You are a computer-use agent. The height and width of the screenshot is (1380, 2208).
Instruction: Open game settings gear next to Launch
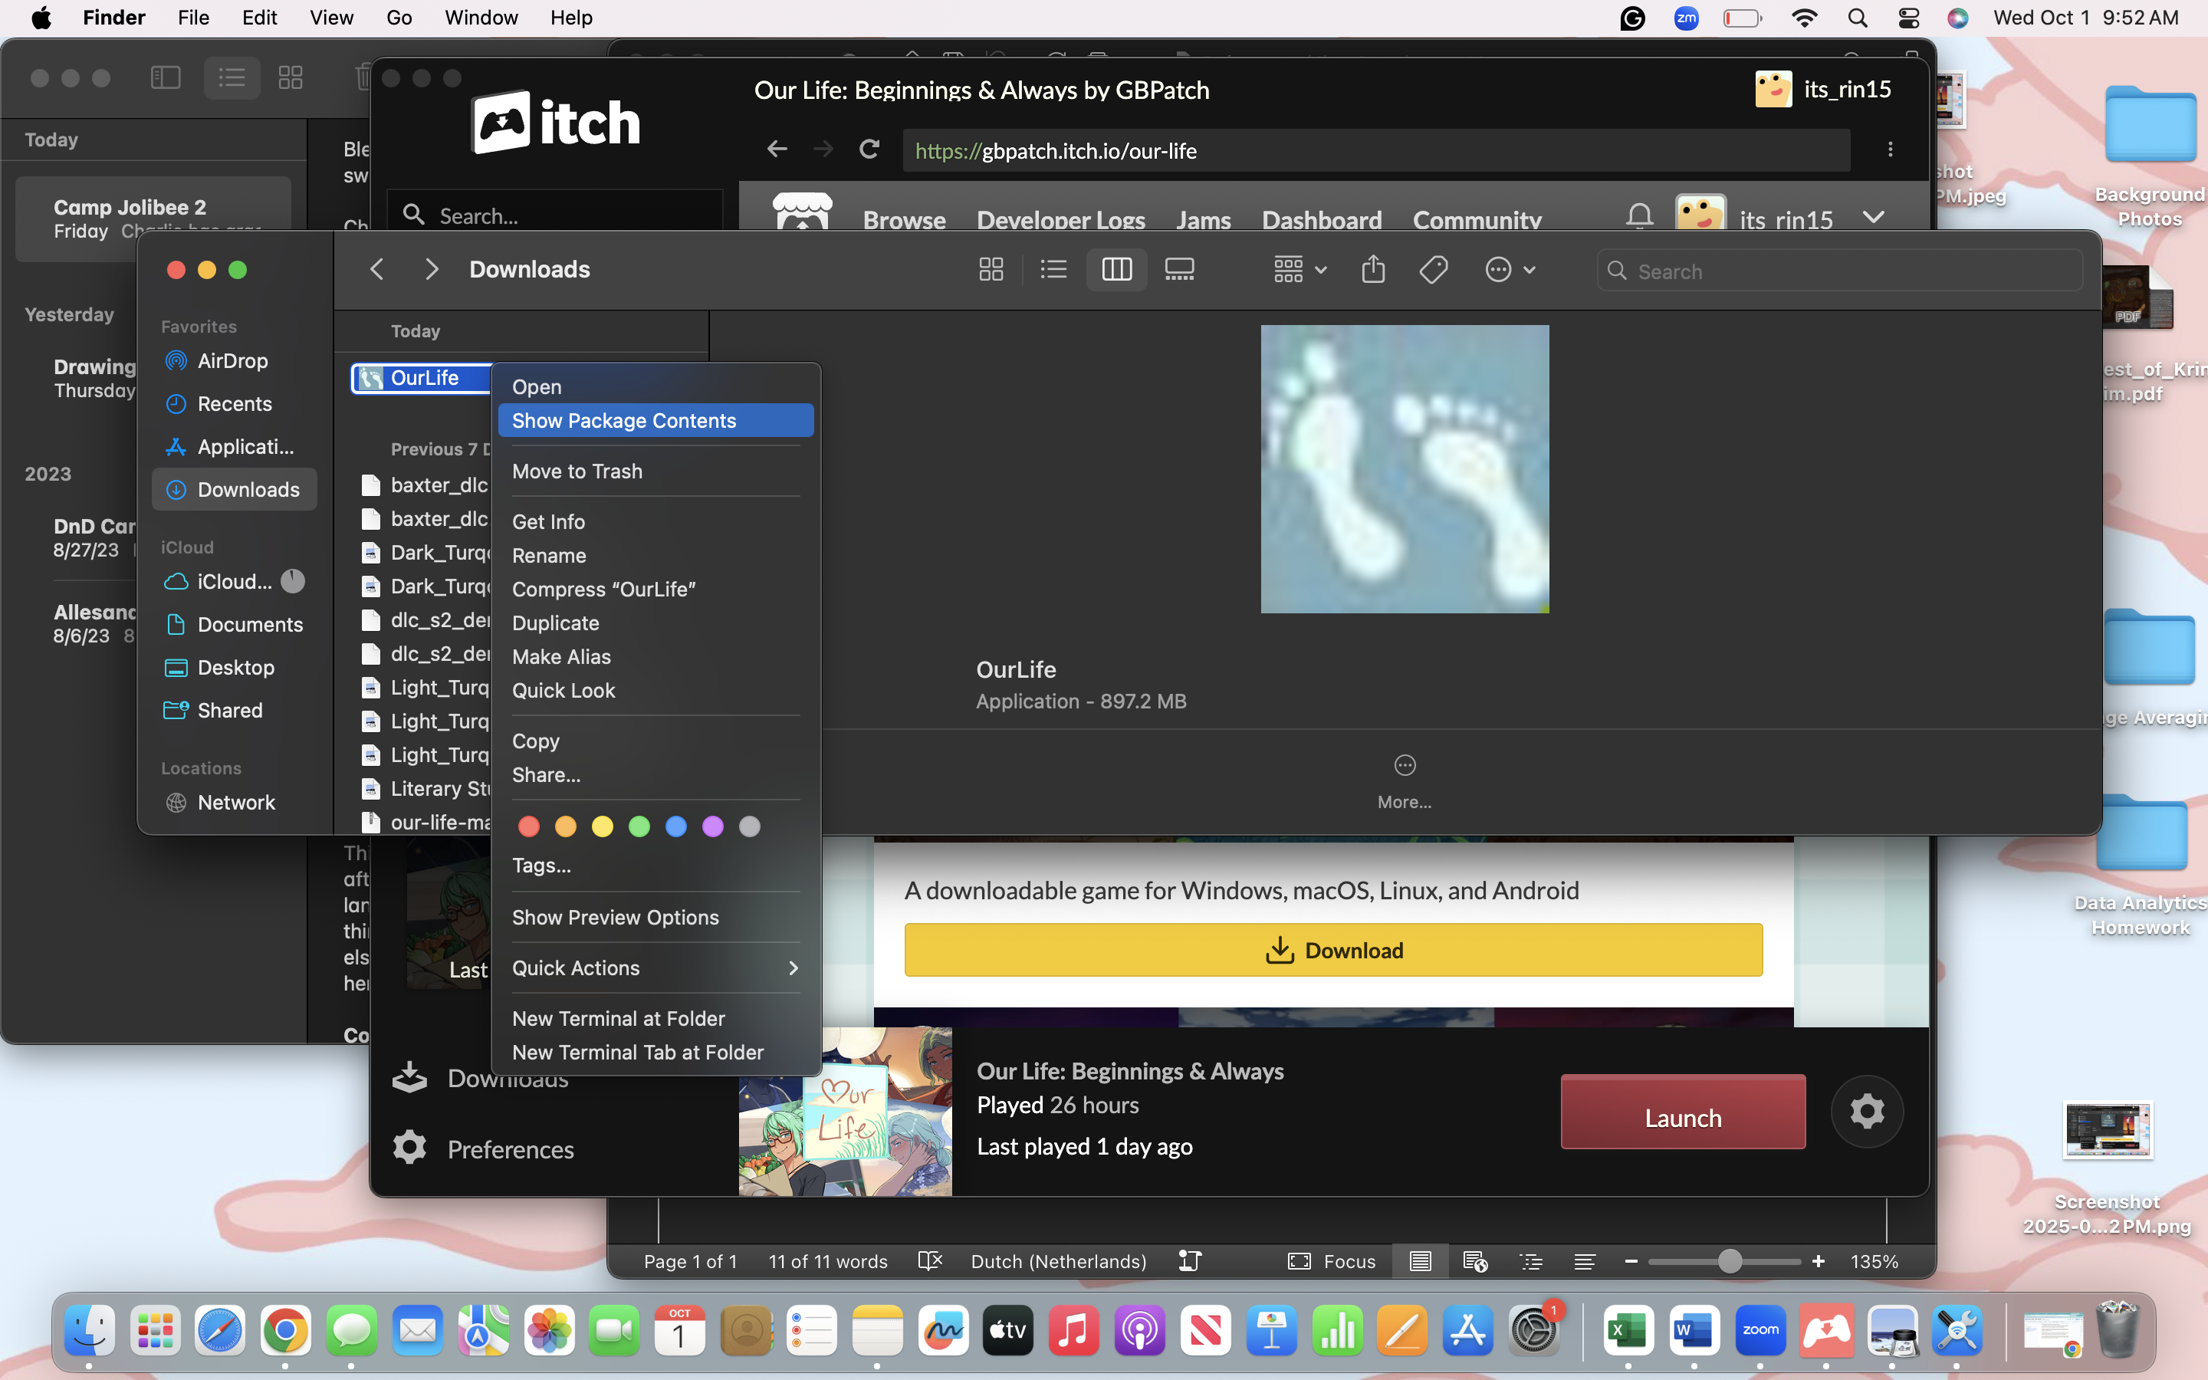pos(1867,1111)
